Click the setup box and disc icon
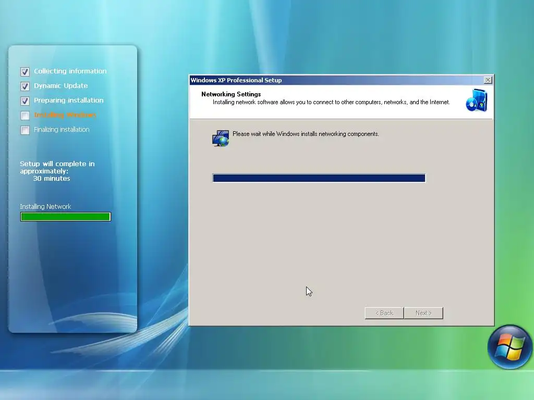Screen dimensions: 534x400 [x=477, y=101]
